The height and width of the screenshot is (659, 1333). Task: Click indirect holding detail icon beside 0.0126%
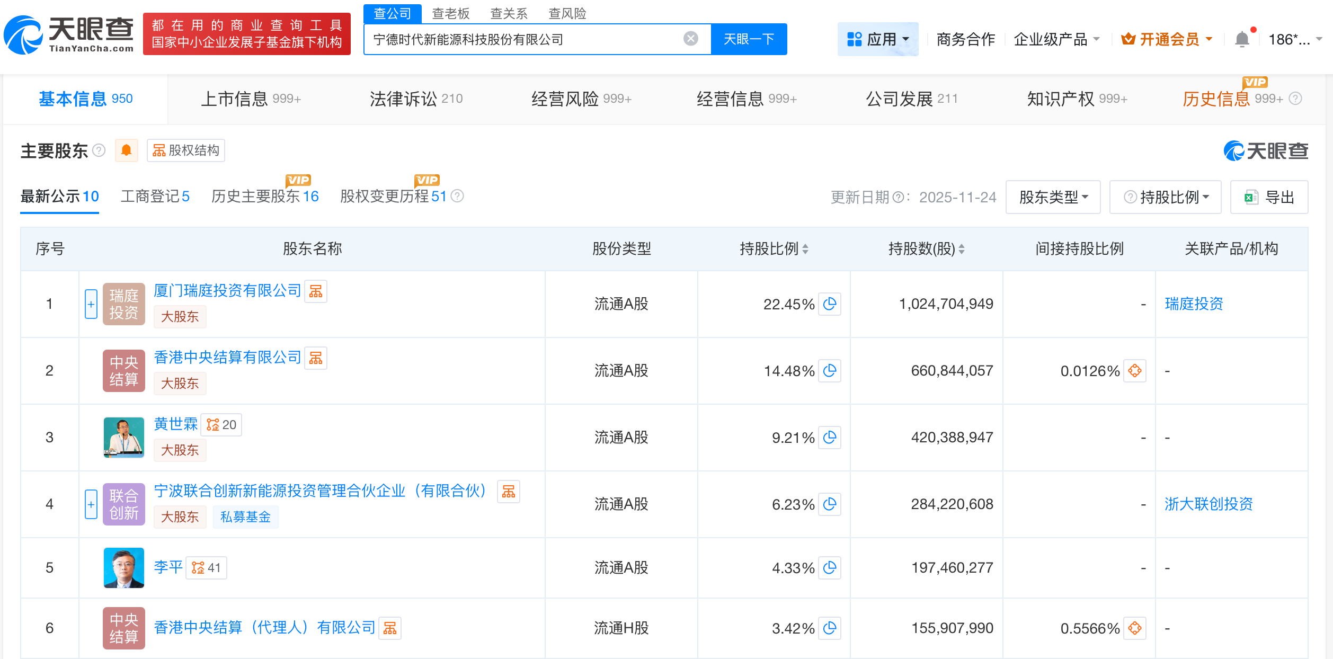click(x=1135, y=371)
